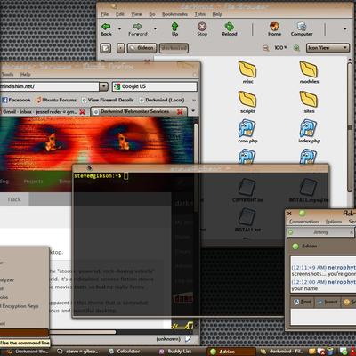Viewport: 356px width, 356px height.
Task: Switch to Buddy List in taskbar
Action: (175, 352)
